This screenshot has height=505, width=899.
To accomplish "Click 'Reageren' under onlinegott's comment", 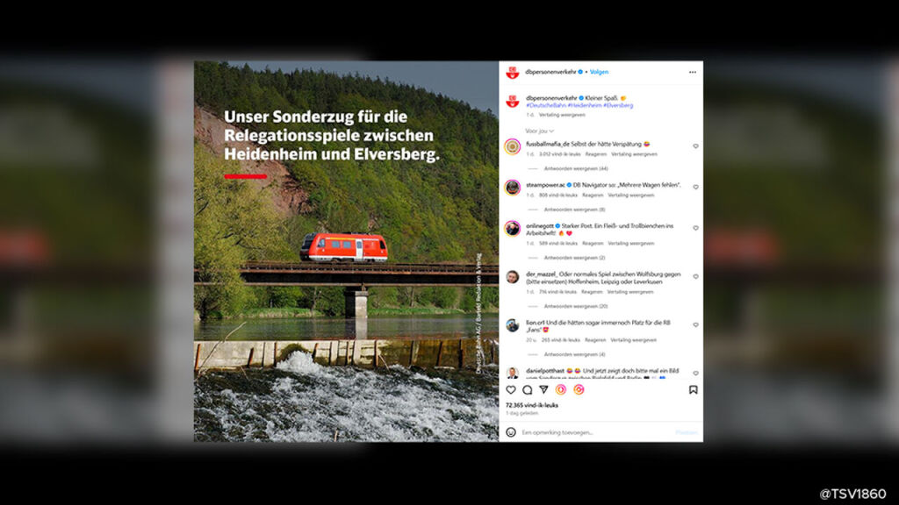I will [x=593, y=244].
